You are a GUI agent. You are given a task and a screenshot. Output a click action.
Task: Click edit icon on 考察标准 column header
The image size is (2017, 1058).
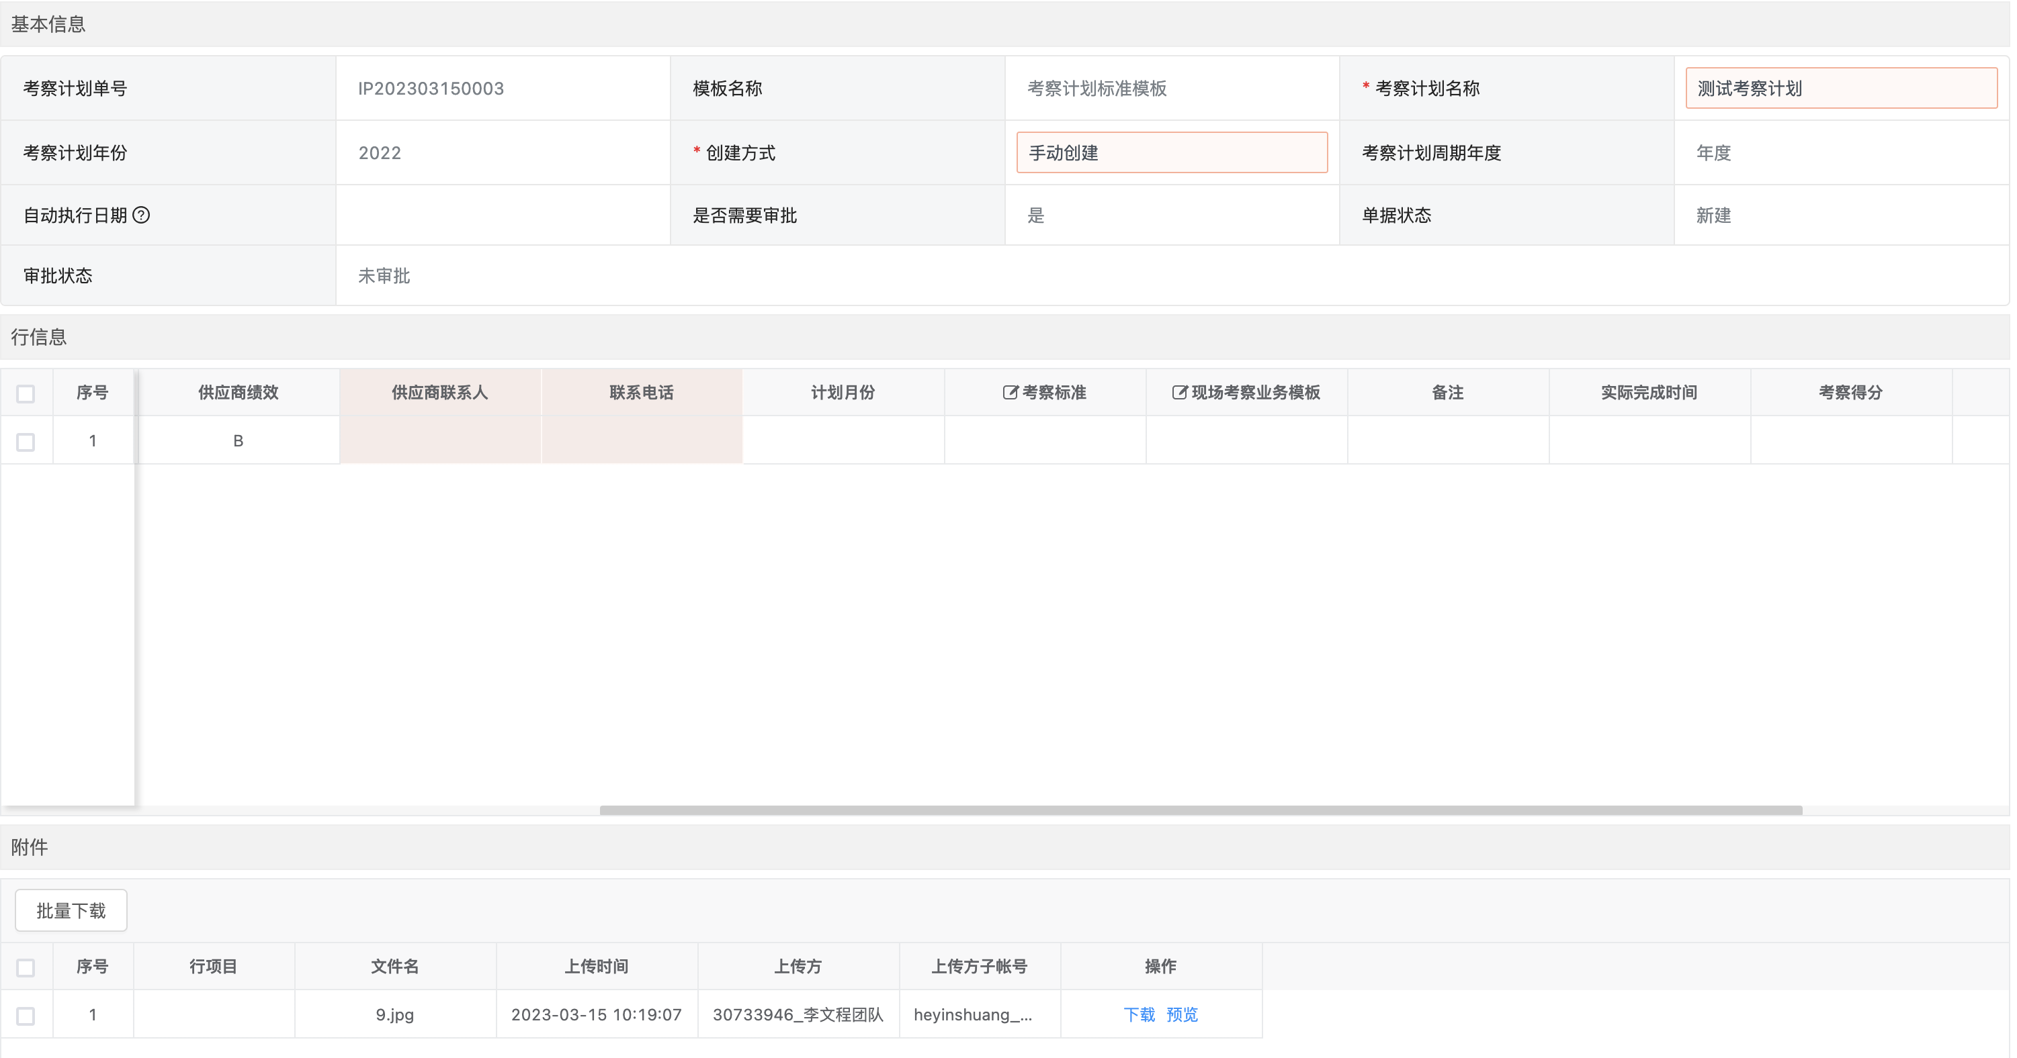[1010, 392]
